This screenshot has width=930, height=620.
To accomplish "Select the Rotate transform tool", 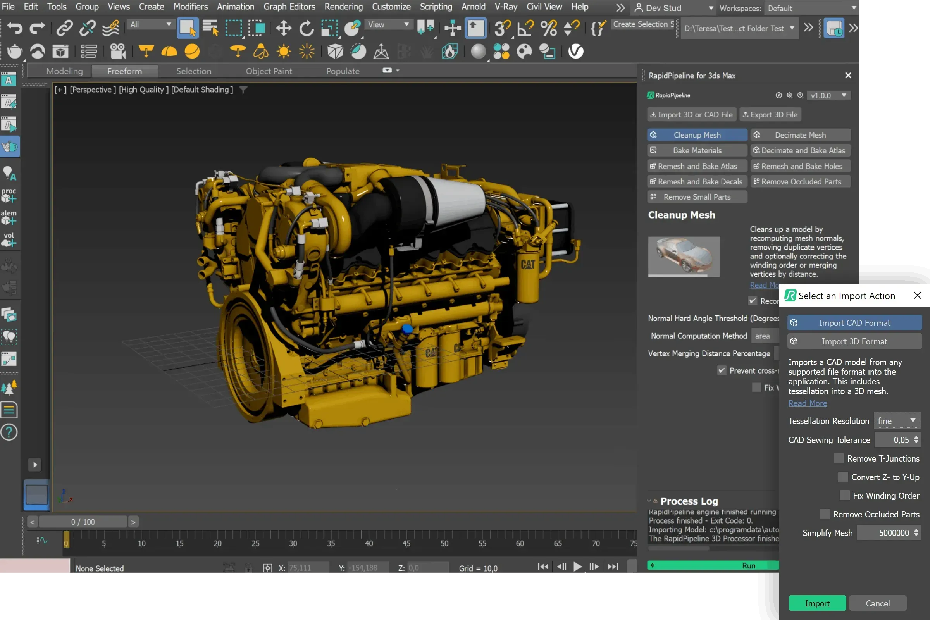I will point(307,28).
